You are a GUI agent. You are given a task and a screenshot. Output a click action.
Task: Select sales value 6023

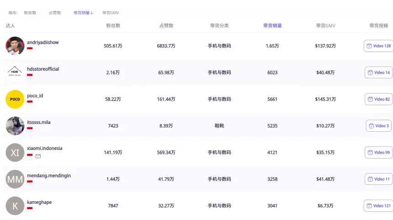(x=272, y=72)
